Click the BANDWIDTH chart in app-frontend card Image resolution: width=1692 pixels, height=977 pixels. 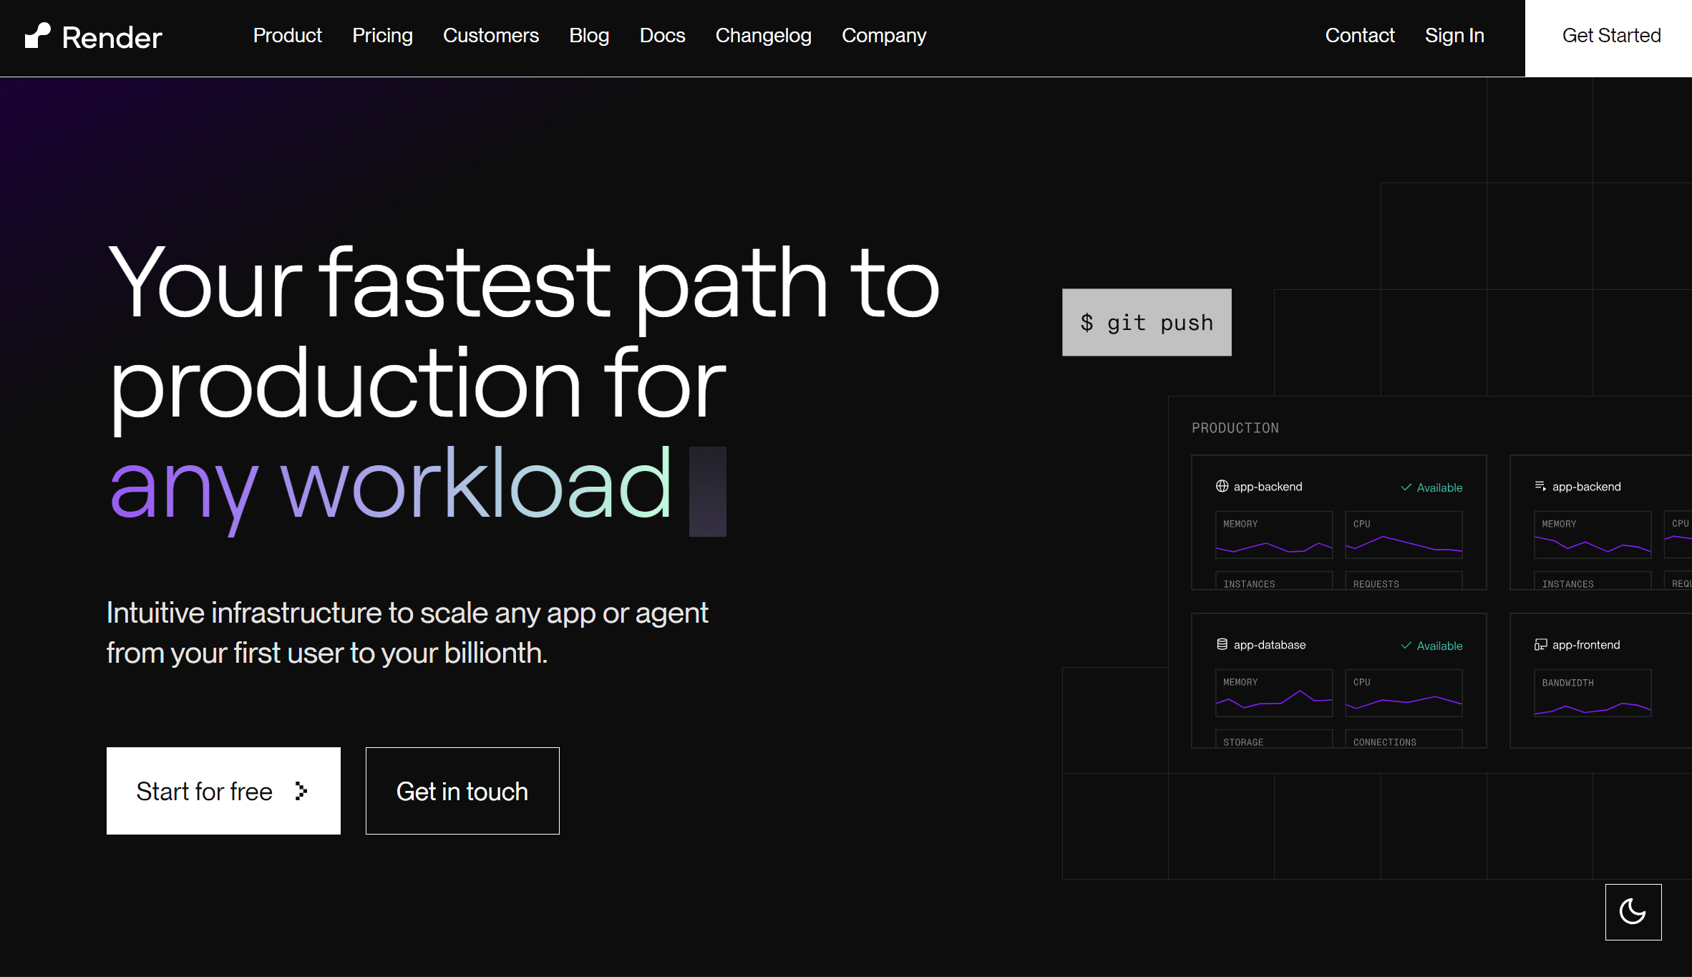pos(1593,693)
